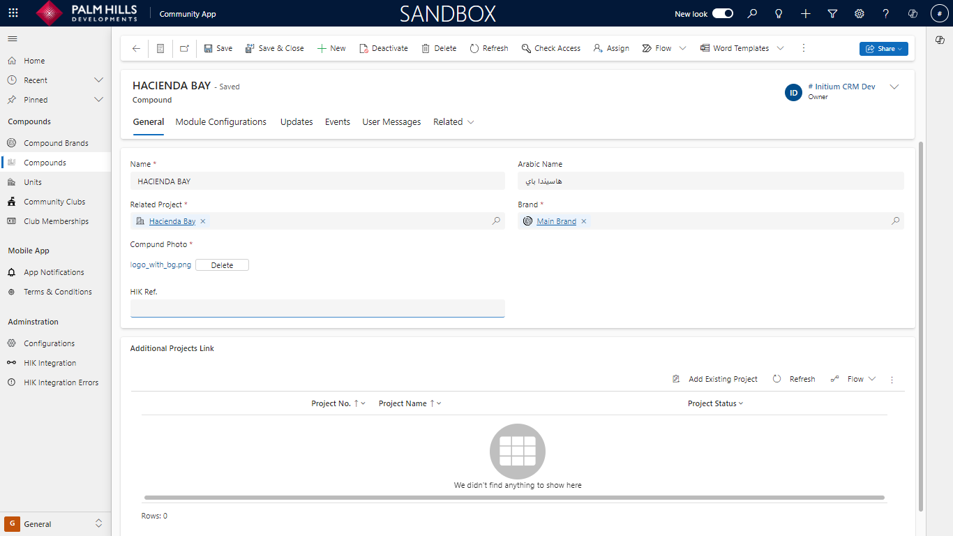Open the help question mark icon

(886, 13)
